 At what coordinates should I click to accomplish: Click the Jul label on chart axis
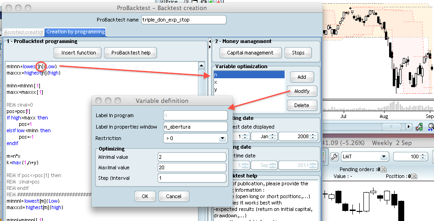coord(343,116)
